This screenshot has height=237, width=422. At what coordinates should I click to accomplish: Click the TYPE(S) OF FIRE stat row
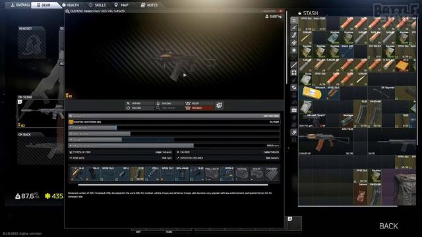[x=120, y=152]
